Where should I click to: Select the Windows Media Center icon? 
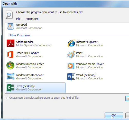[x=10, y=65]
